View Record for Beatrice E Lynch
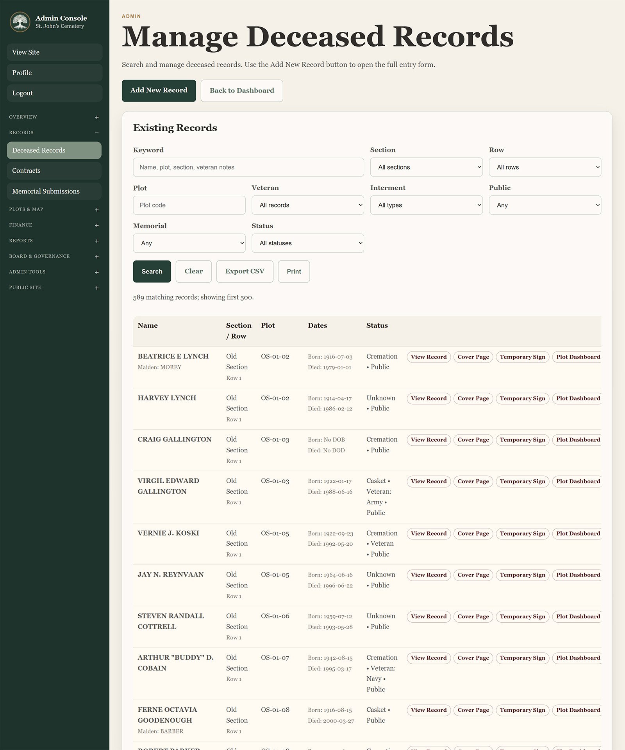This screenshot has width=625, height=750. 429,357
